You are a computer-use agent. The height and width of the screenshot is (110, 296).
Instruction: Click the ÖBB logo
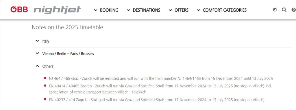pyautogui.click(x=19, y=10)
